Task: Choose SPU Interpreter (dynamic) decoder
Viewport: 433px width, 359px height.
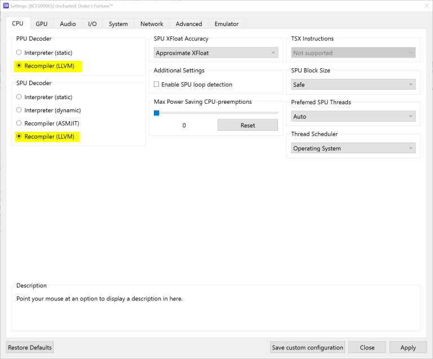Action: coord(19,110)
